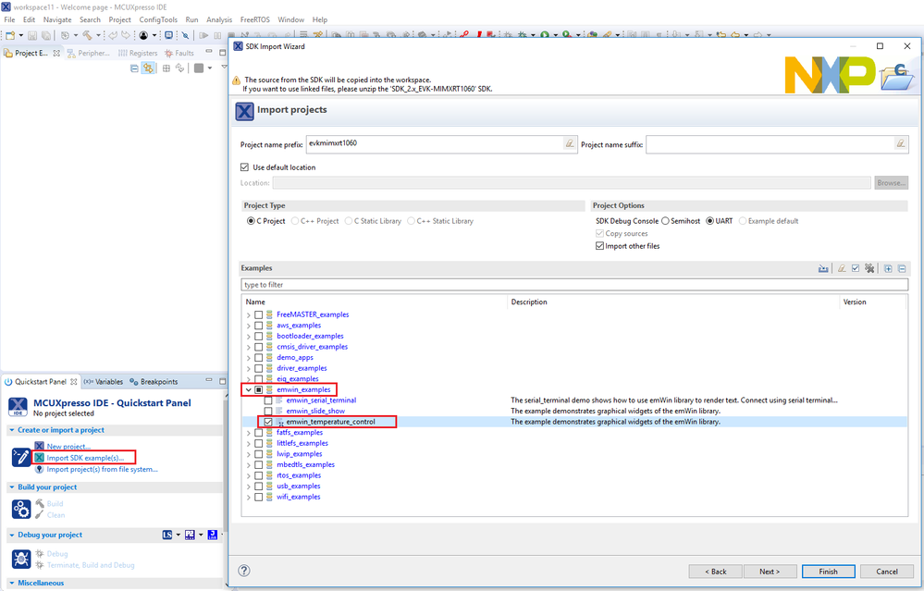Click the clear icon in Project name suffix field
Image resolution: width=924 pixels, height=591 pixels.
tap(901, 143)
